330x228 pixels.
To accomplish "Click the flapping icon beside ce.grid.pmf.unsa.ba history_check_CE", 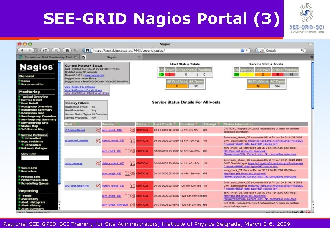I will [x=132, y=141].
